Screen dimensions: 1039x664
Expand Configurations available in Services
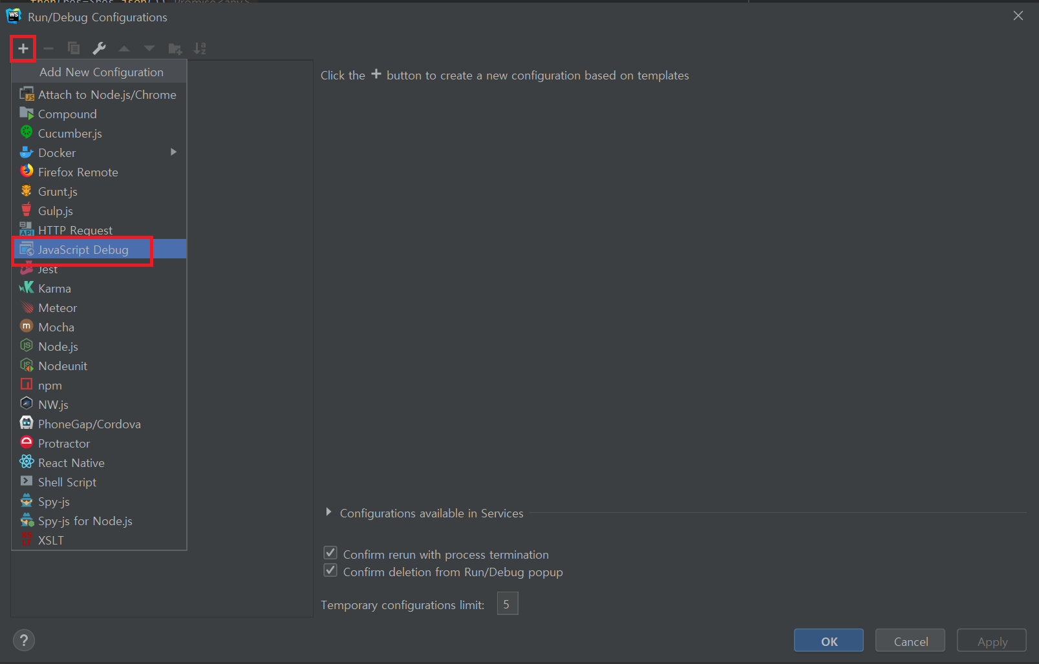pyautogui.click(x=328, y=512)
